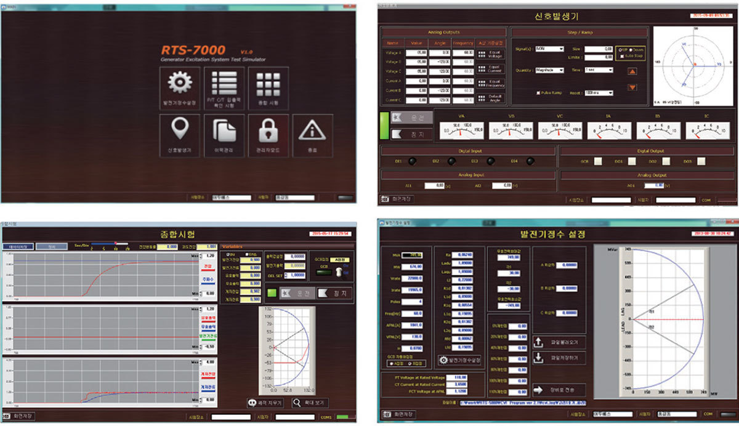Image resolution: width=739 pixels, height=426 pixels.
Task: Adjust Sec/Div slider in 종합시험
Action: point(110,244)
